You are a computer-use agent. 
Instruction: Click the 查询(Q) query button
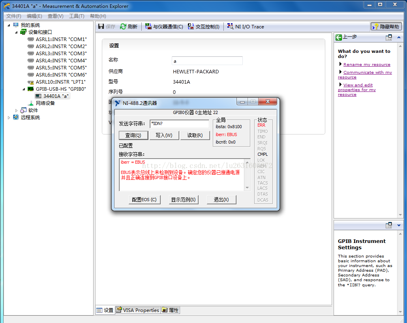[133, 135]
